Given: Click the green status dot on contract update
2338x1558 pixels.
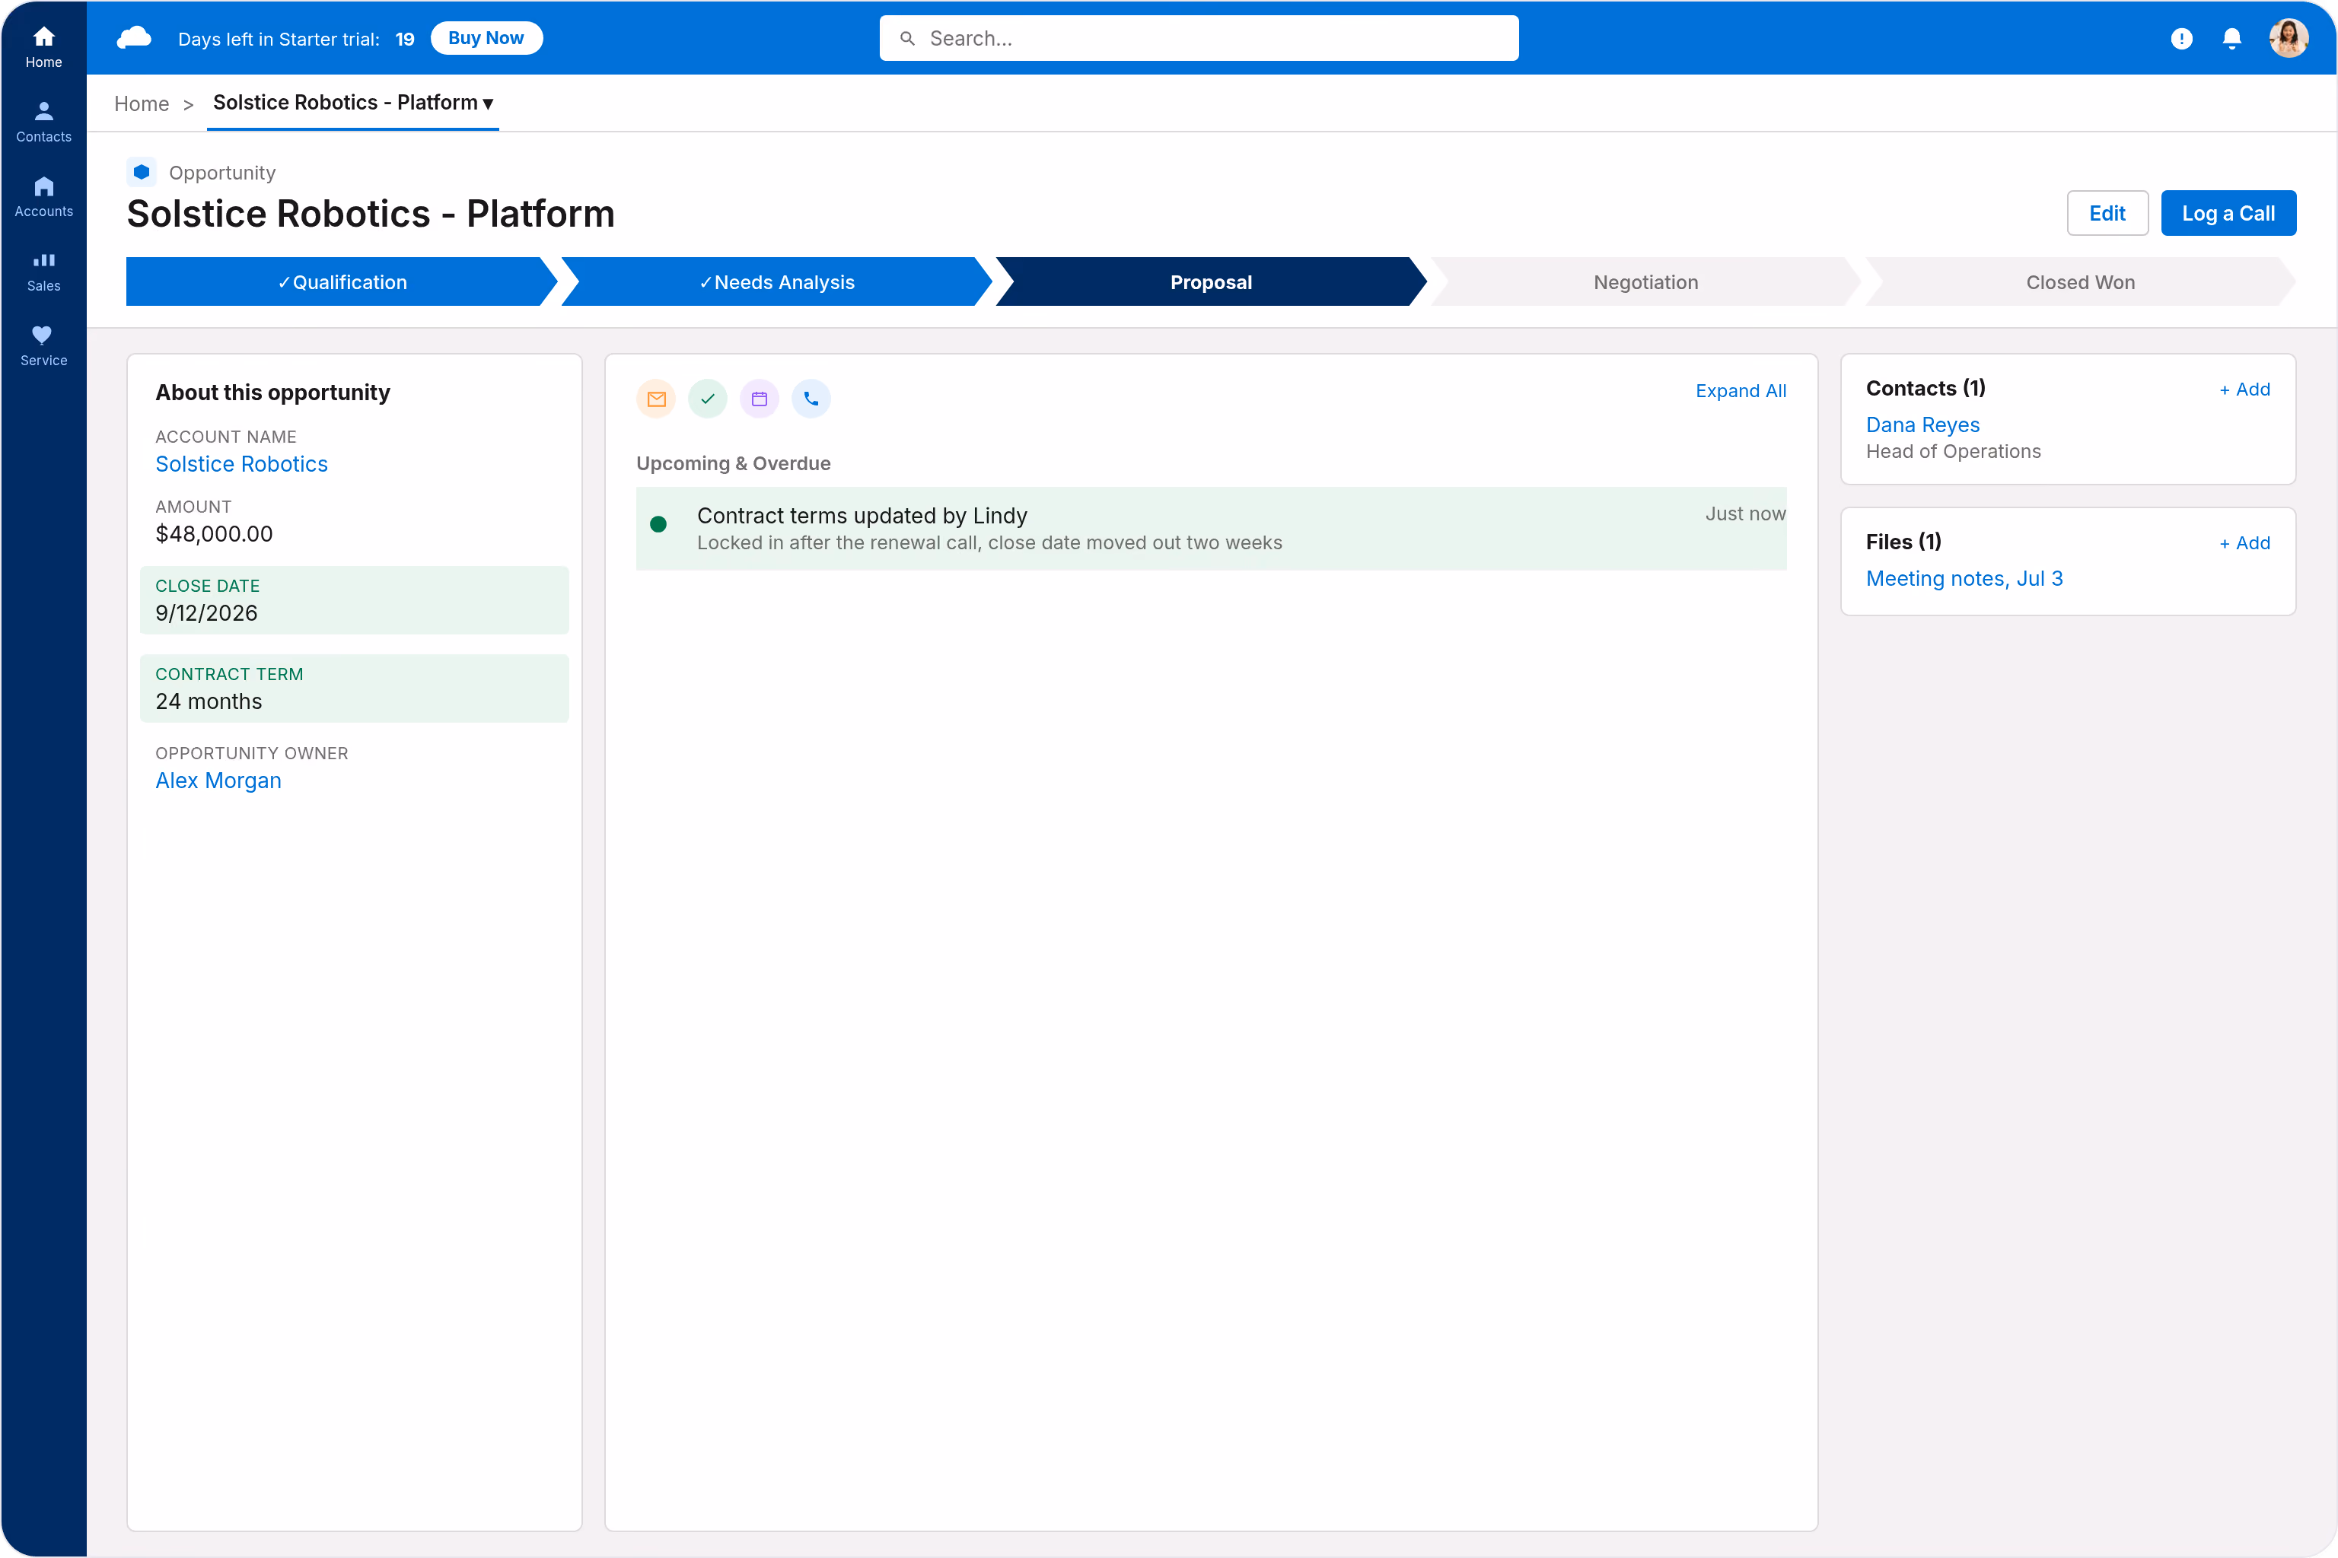Looking at the screenshot, I should point(658,525).
